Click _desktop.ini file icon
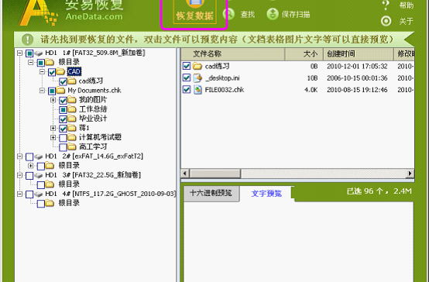Screen dimensions: 429x282 tap(197, 78)
